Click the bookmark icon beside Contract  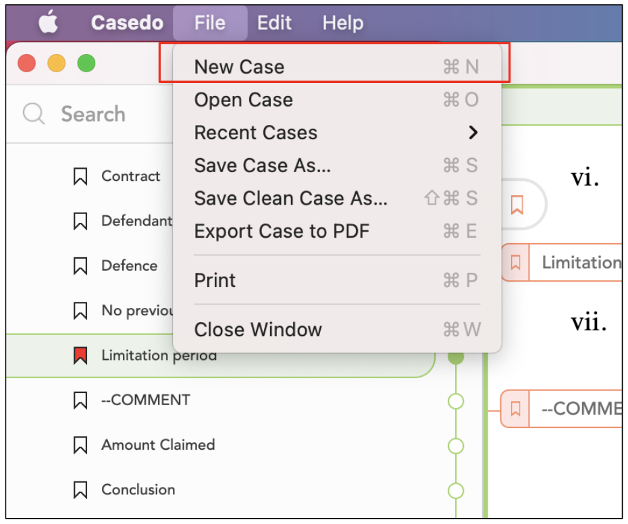80,176
